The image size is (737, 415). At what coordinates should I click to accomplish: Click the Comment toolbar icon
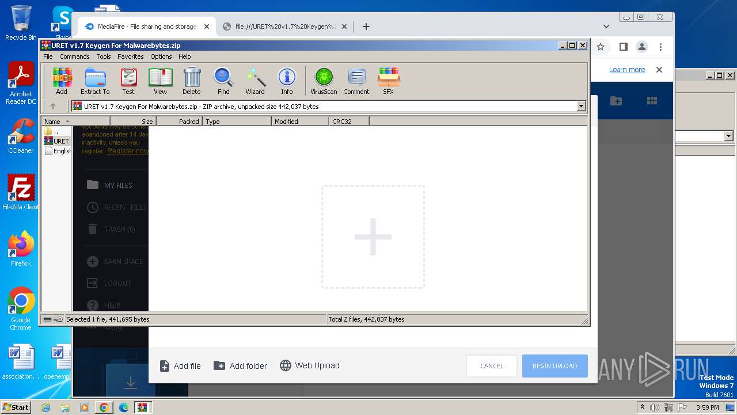[x=356, y=81]
